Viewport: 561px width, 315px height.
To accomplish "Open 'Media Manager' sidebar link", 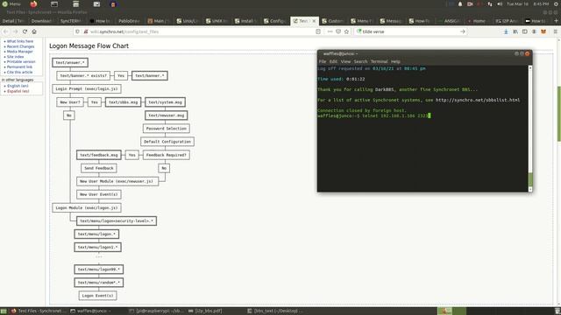I will point(19,52).
